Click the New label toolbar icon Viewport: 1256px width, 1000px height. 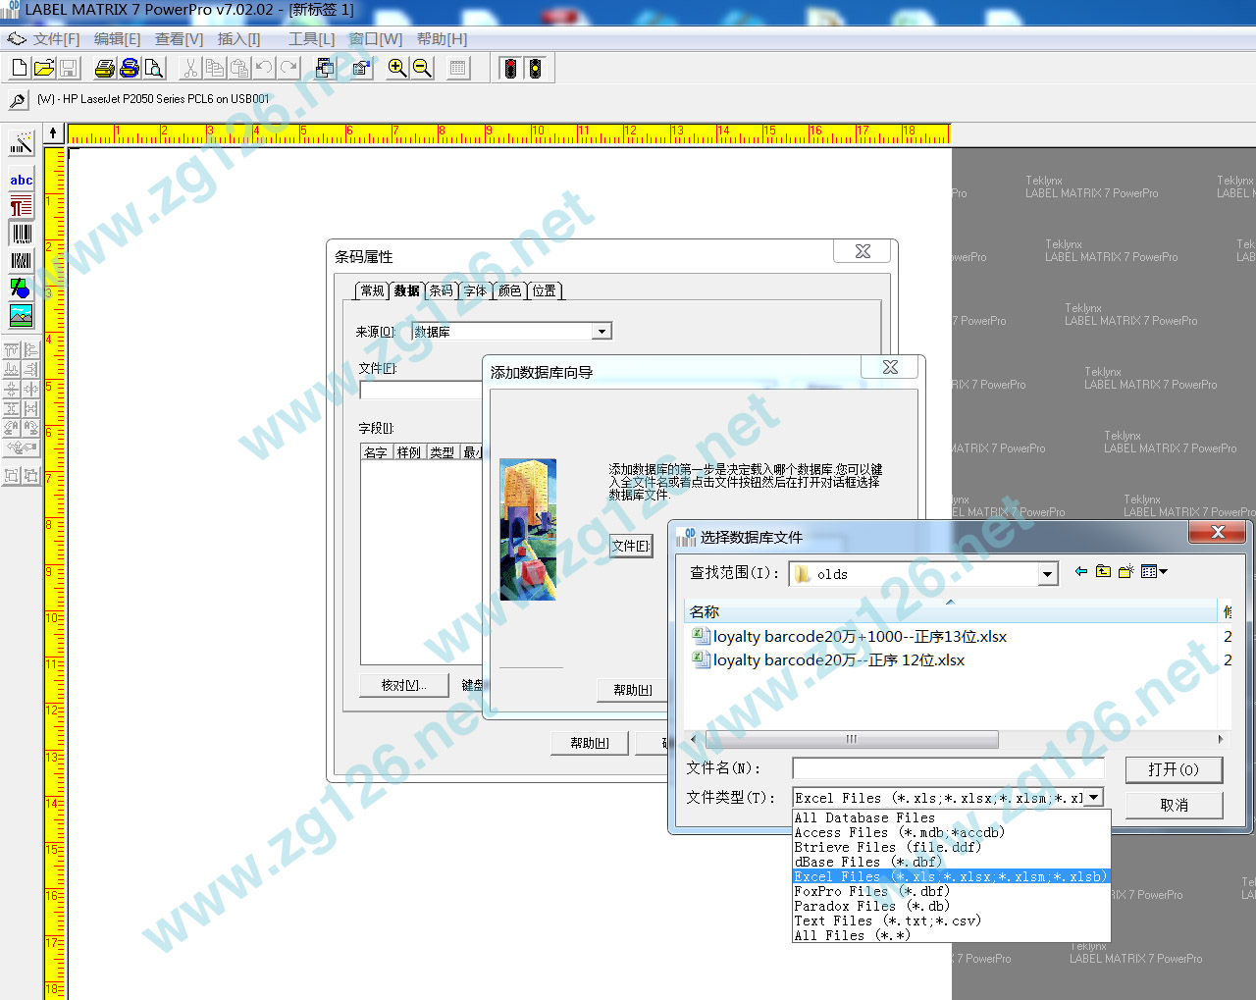click(x=19, y=68)
